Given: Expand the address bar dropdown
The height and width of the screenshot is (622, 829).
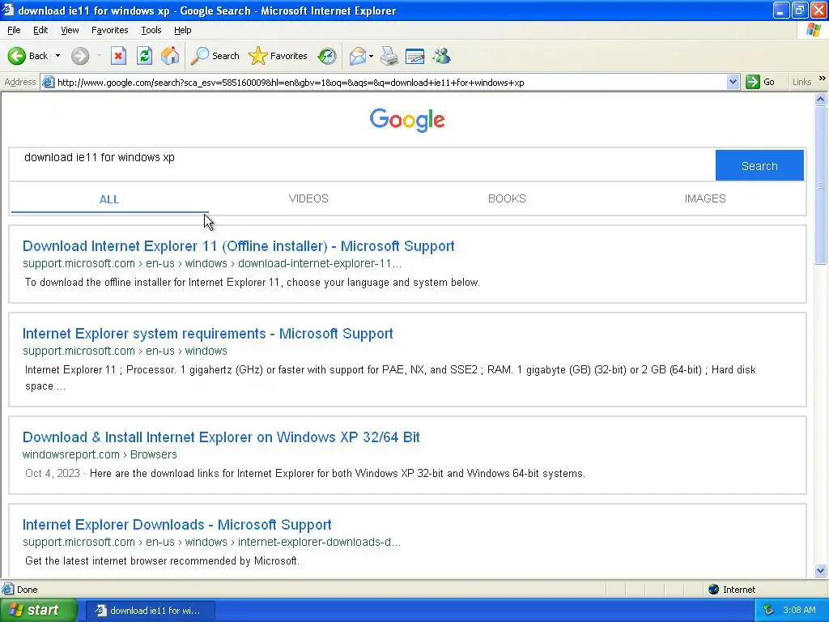Looking at the screenshot, I should [x=733, y=82].
